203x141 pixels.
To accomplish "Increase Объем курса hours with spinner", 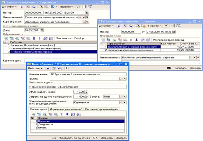I will [86, 91].
